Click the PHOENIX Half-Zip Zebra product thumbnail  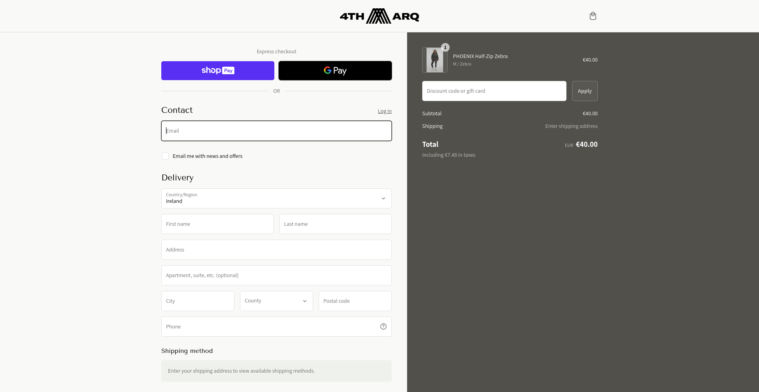[x=435, y=60]
